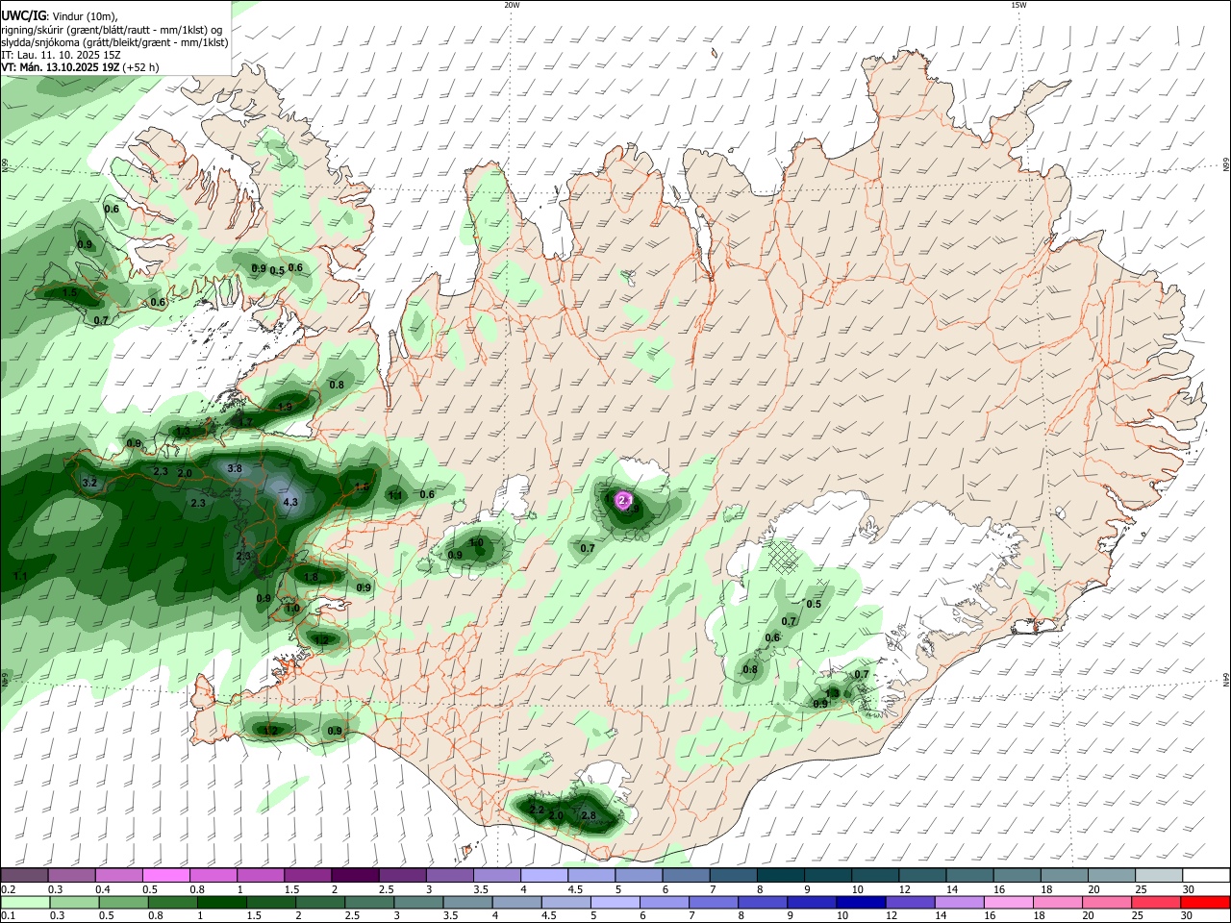Click the pink circle marker labeled 2.1
The image size is (1231, 923).
pyautogui.click(x=623, y=500)
